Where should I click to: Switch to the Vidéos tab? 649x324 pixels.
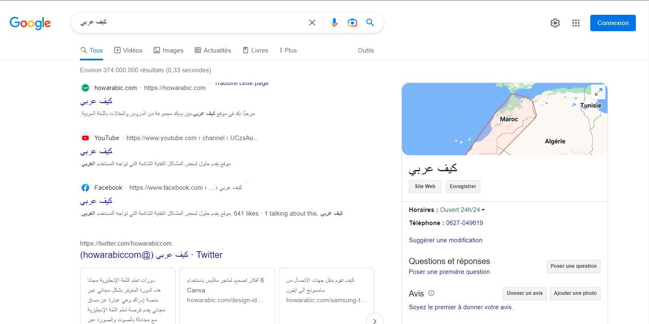(128, 51)
